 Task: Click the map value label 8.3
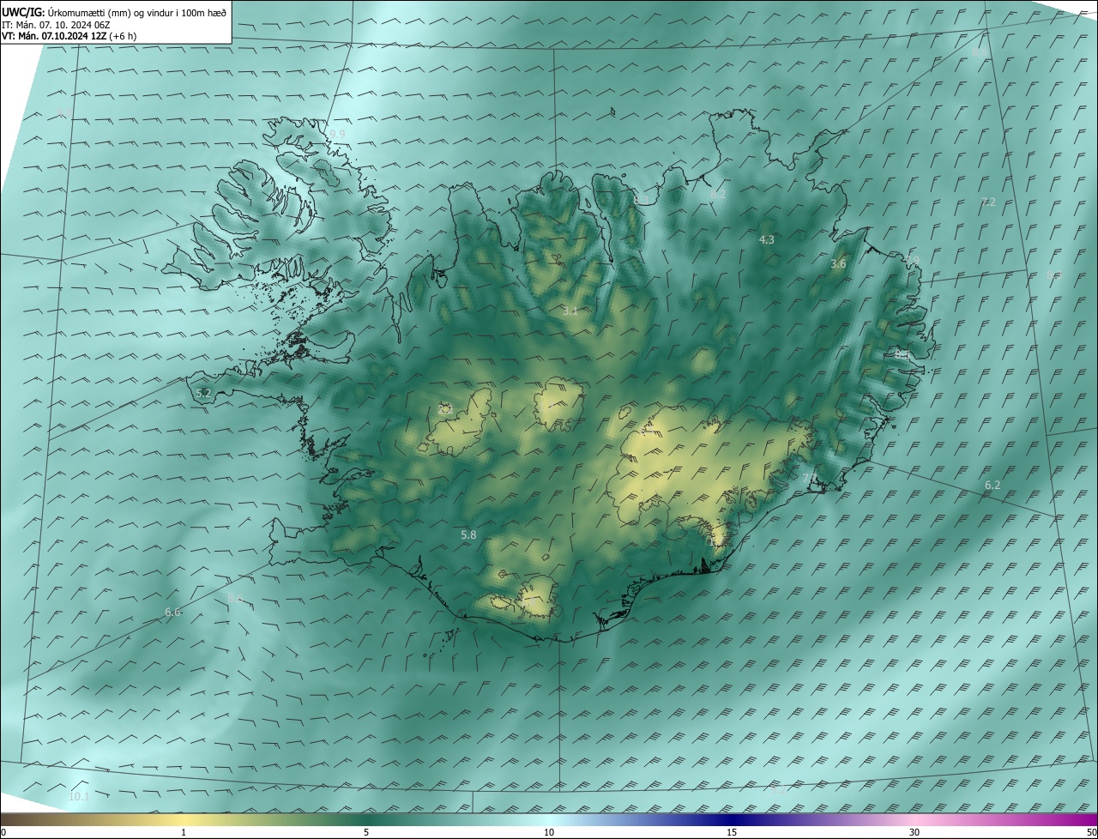[642, 199]
